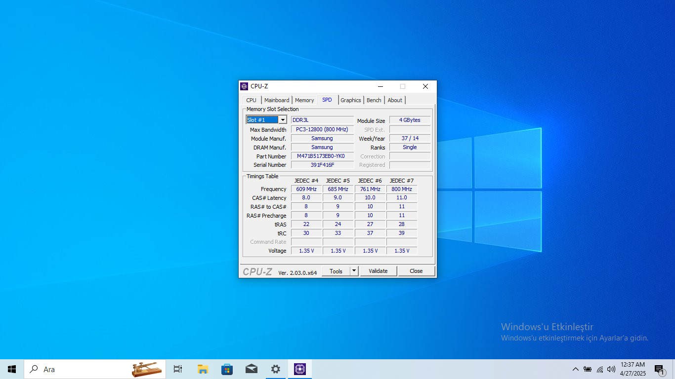
Task: Launch Microsoft Store from the taskbar
Action: (227, 369)
